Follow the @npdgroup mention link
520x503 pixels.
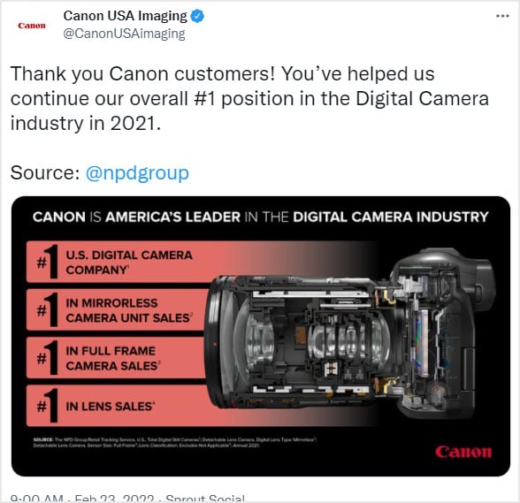137,173
